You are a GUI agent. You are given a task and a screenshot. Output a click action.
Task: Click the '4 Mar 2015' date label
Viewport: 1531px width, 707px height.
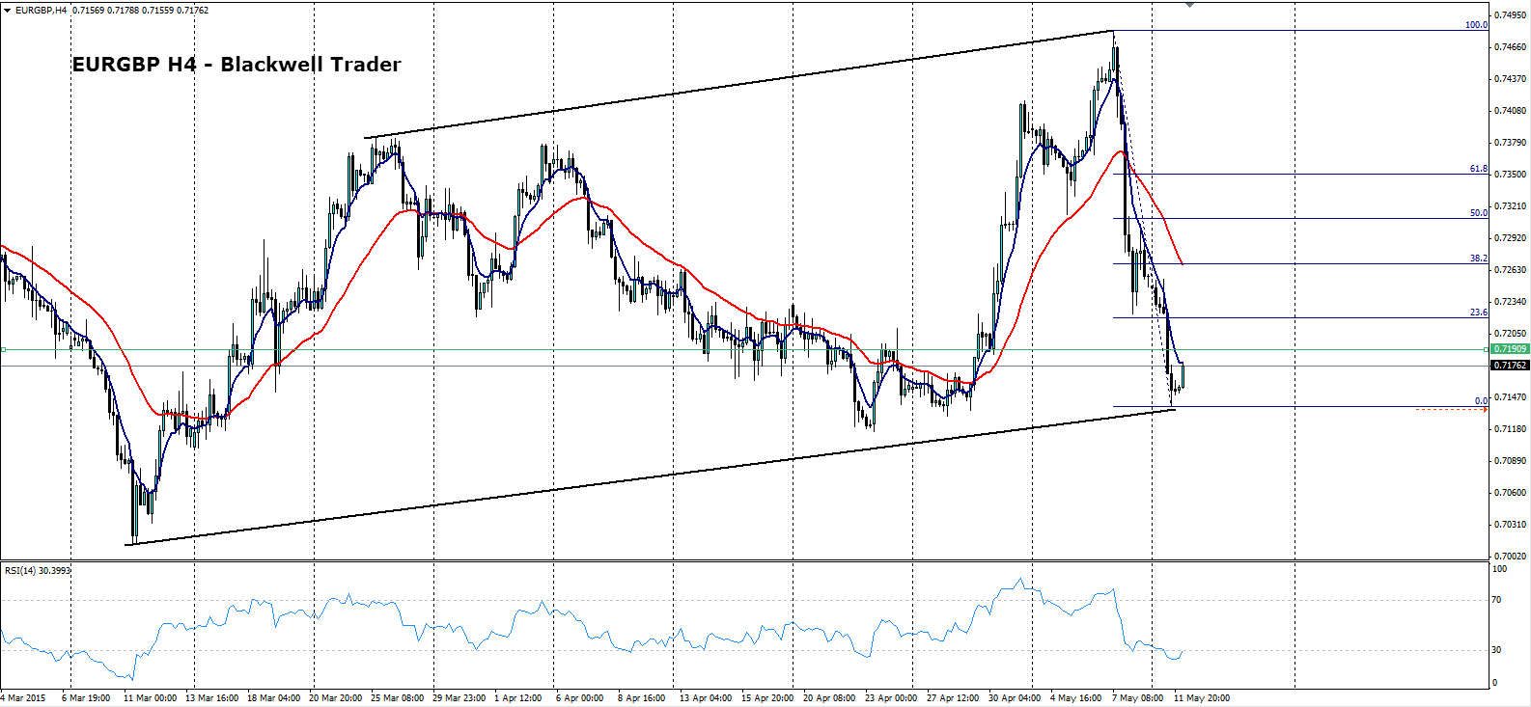point(24,697)
